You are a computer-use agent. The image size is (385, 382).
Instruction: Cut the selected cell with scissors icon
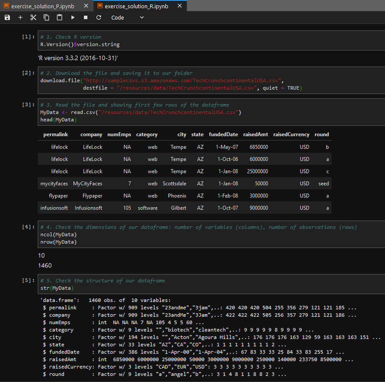click(x=33, y=18)
